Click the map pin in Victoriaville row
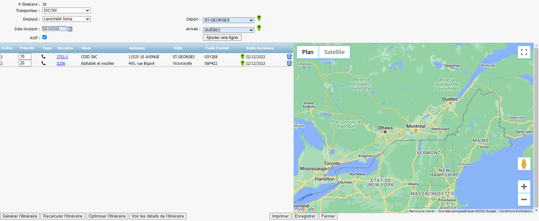 click(x=242, y=63)
